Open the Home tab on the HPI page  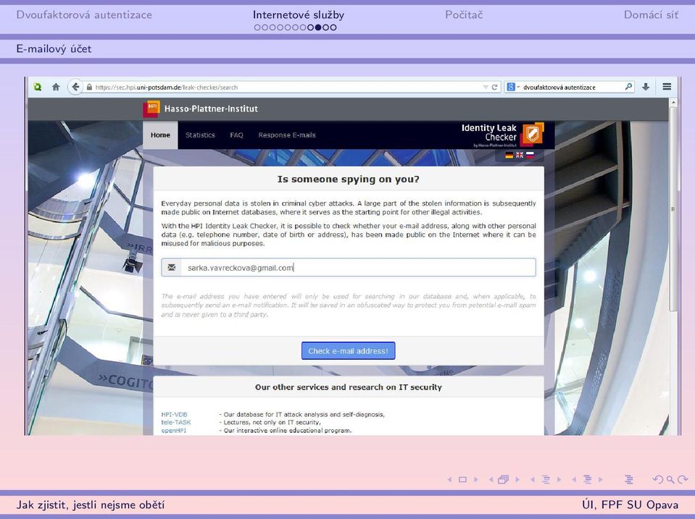[160, 135]
